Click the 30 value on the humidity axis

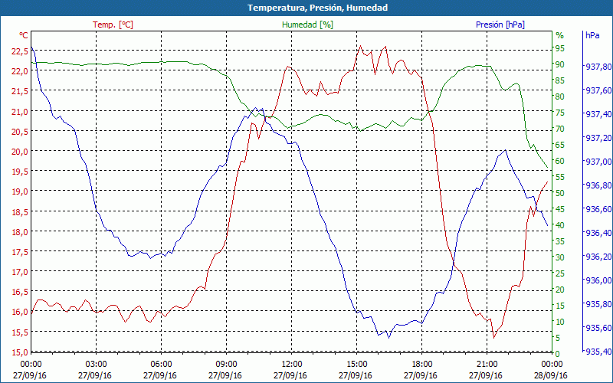click(560, 257)
